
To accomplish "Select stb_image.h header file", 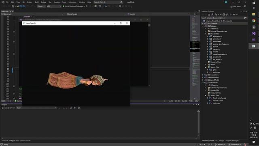I will pos(217,60).
